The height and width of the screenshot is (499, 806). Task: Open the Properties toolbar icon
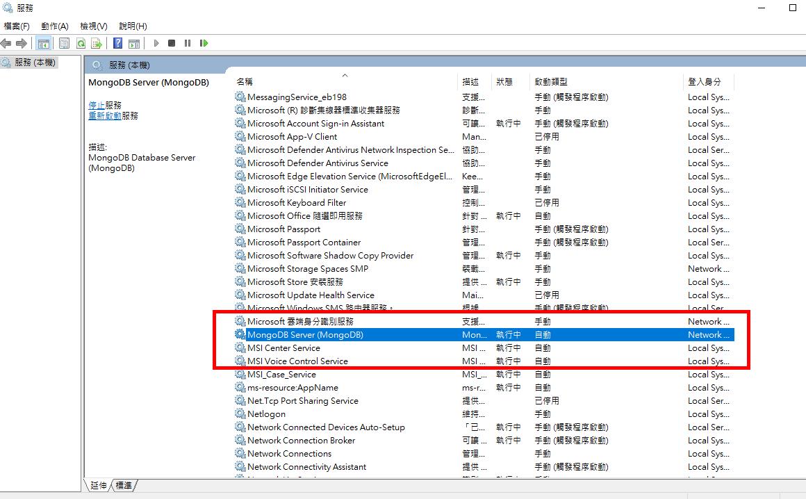[64, 44]
